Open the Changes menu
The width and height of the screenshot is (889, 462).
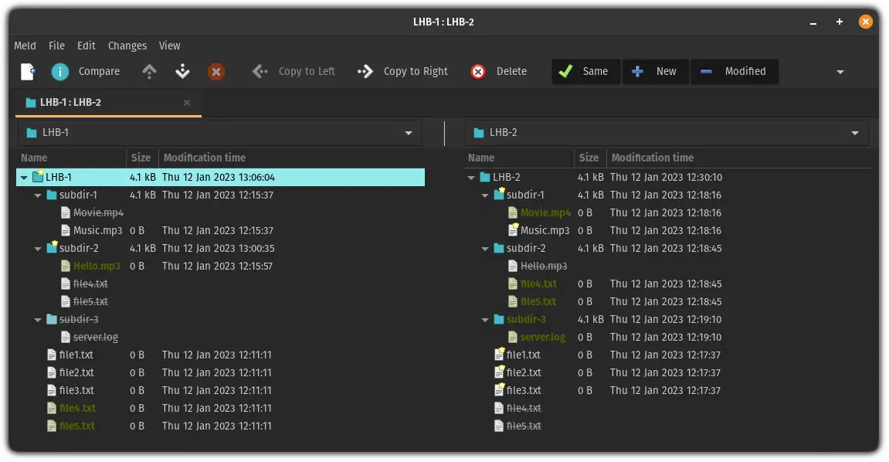coord(127,46)
